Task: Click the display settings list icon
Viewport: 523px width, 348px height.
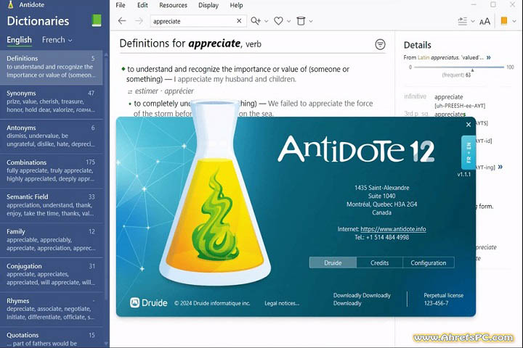Action: [x=462, y=21]
